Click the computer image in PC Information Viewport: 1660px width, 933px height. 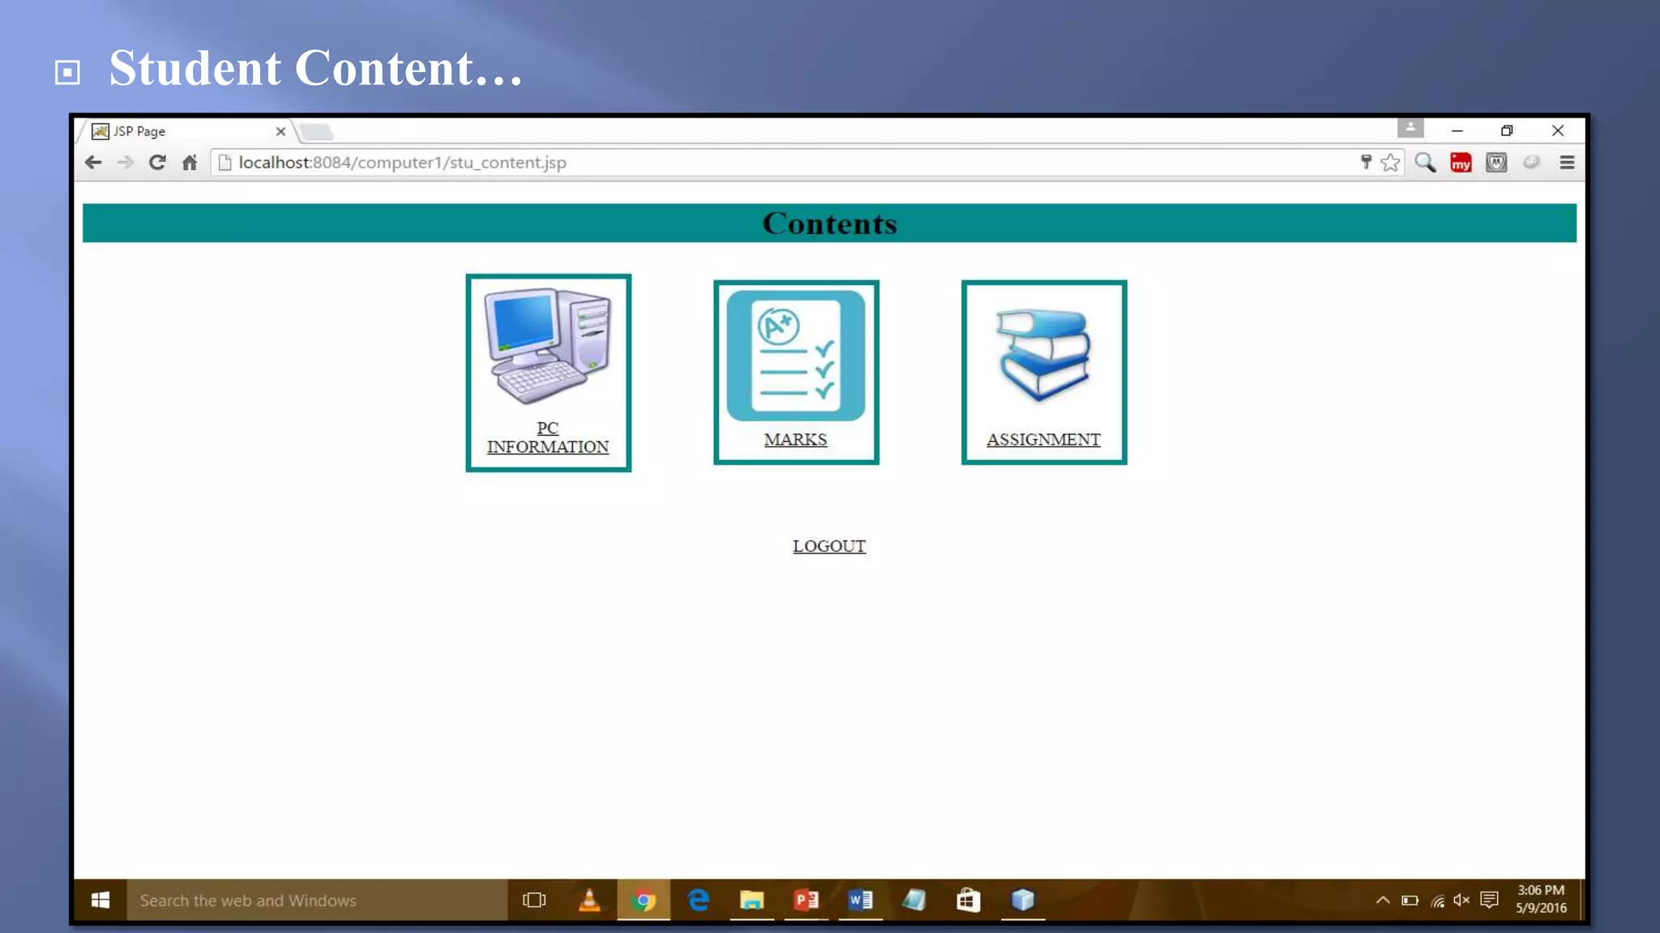(548, 347)
